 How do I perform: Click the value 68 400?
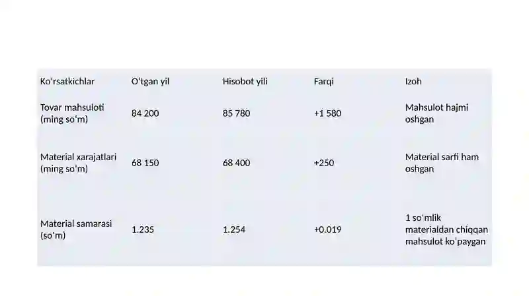click(236, 163)
